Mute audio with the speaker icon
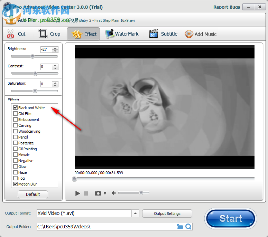Viewport: 268px width, 237px height. click(x=114, y=193)
